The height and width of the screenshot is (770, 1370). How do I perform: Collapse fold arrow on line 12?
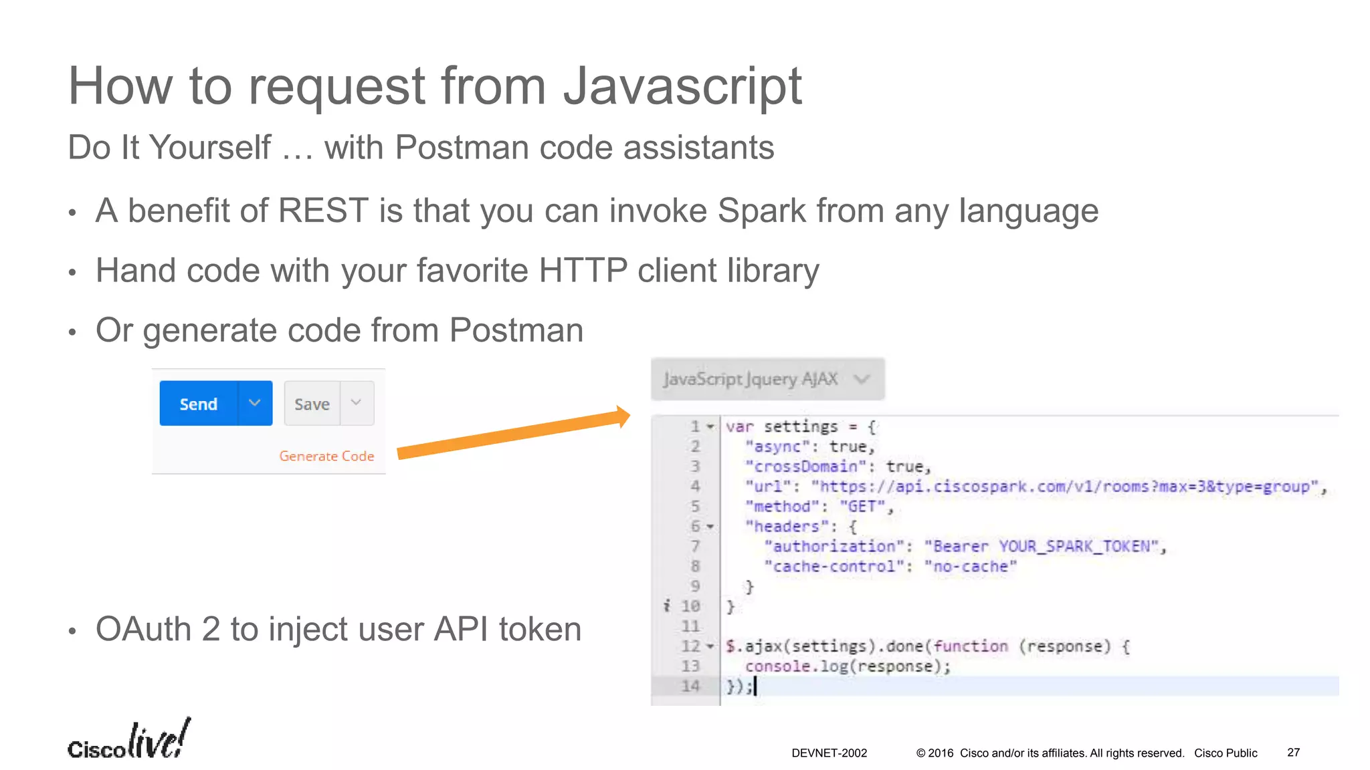point(710,646)
